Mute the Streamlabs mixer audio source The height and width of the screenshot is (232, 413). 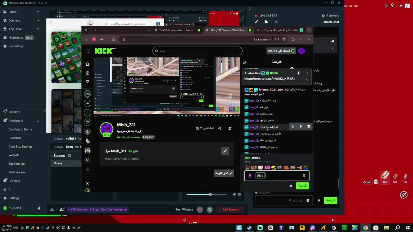(234, 194)
